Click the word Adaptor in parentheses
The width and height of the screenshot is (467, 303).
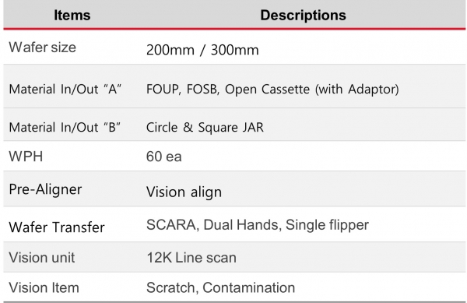pos(372,89)
